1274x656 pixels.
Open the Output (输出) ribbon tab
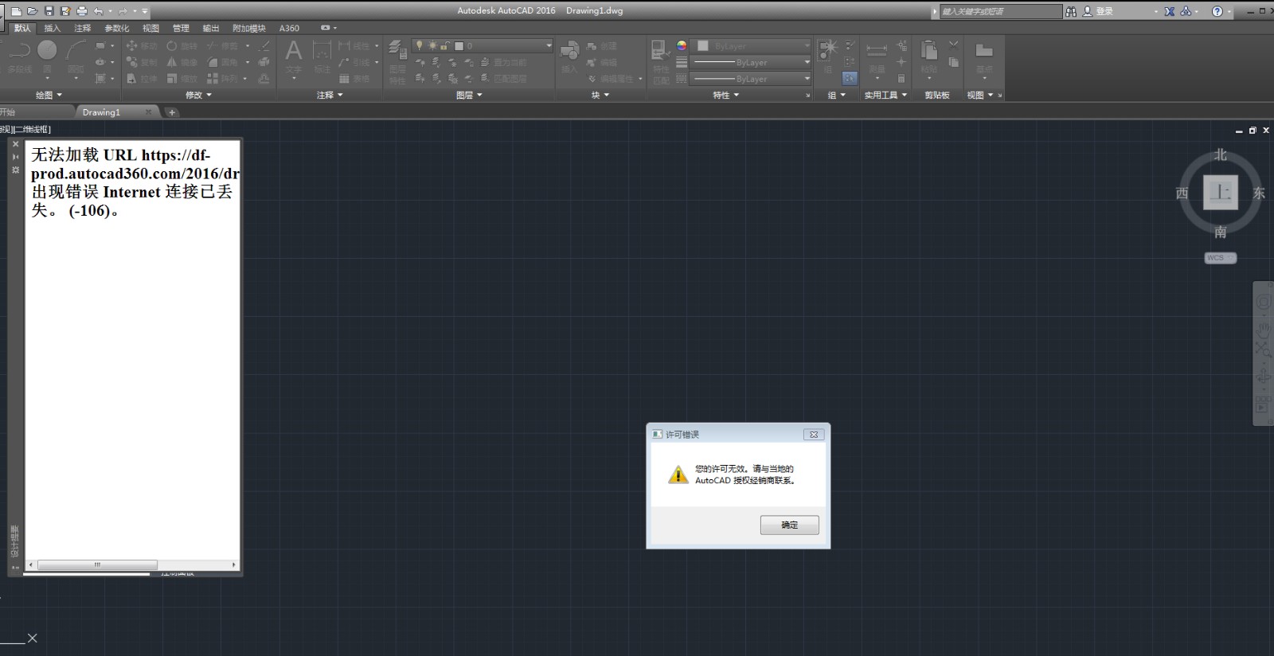[x=211, y=28]
